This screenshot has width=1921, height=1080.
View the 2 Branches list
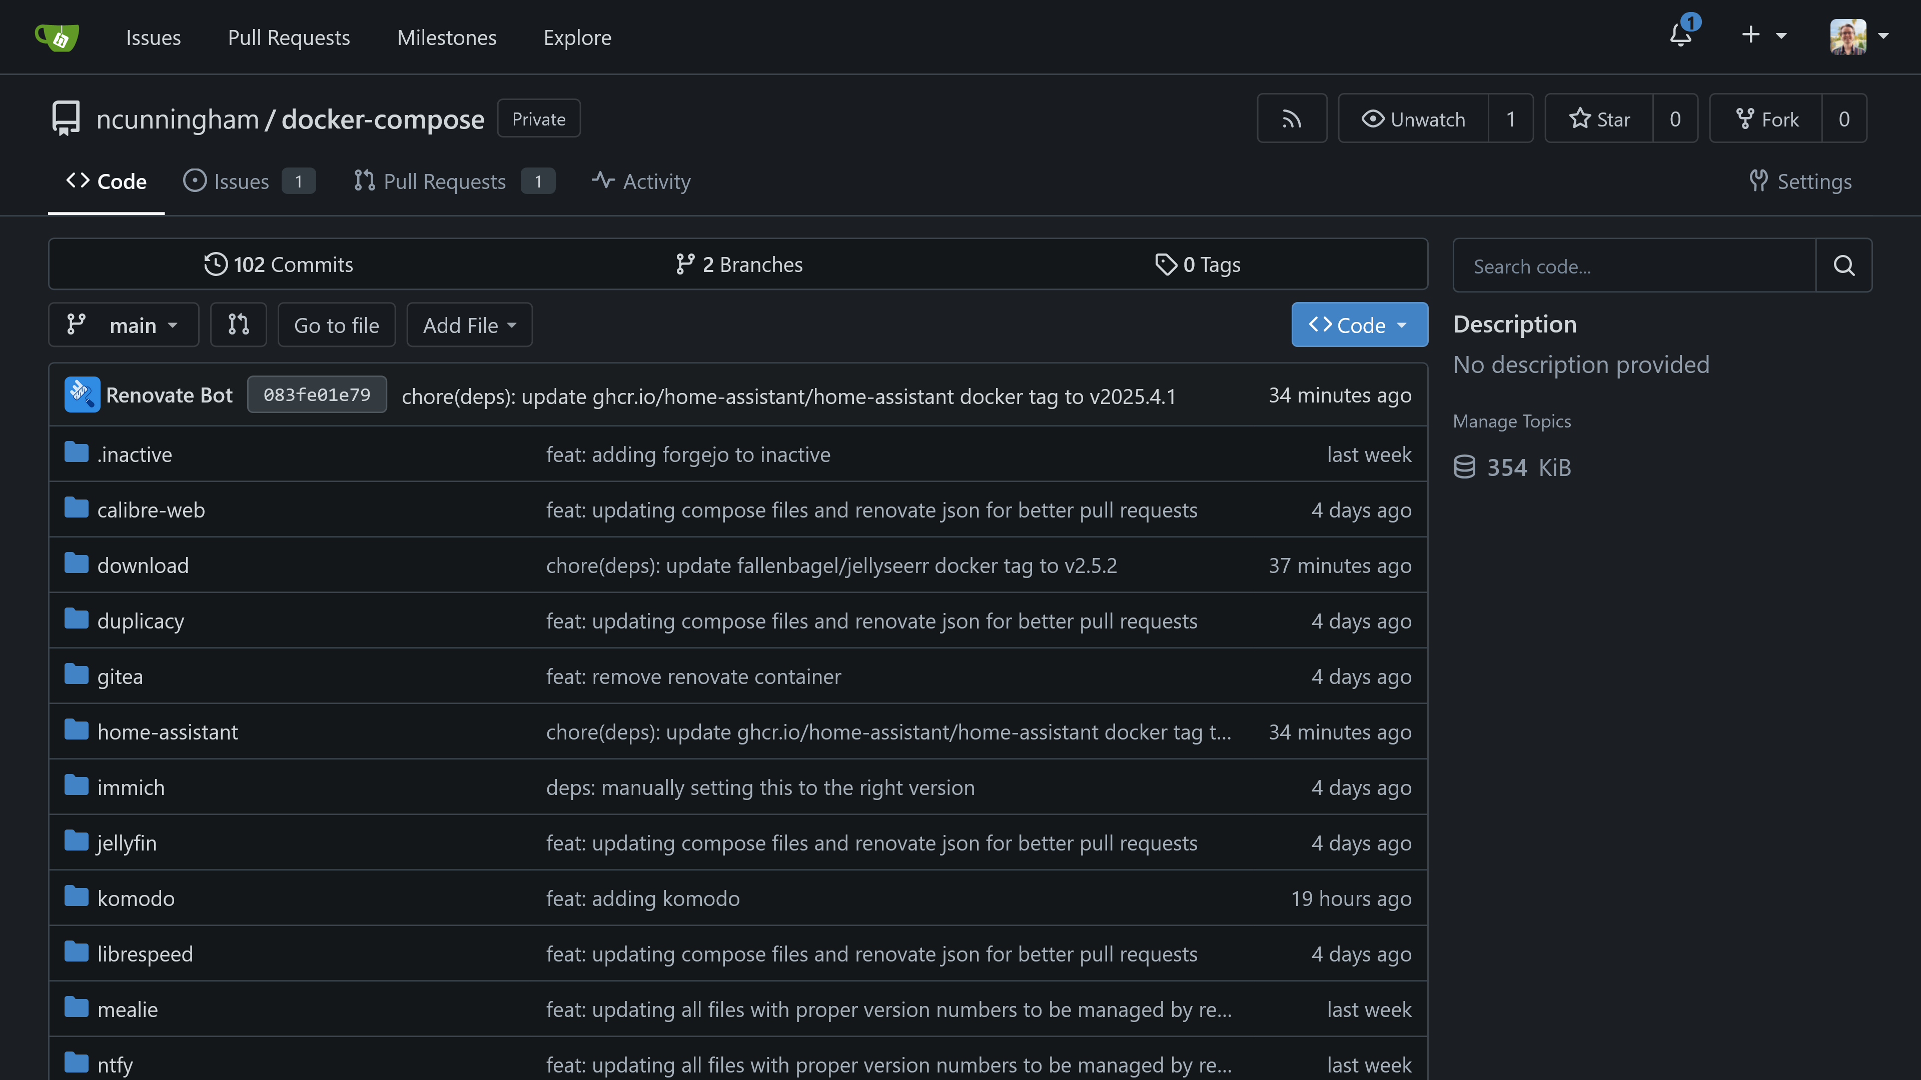[x=738, y=264]
